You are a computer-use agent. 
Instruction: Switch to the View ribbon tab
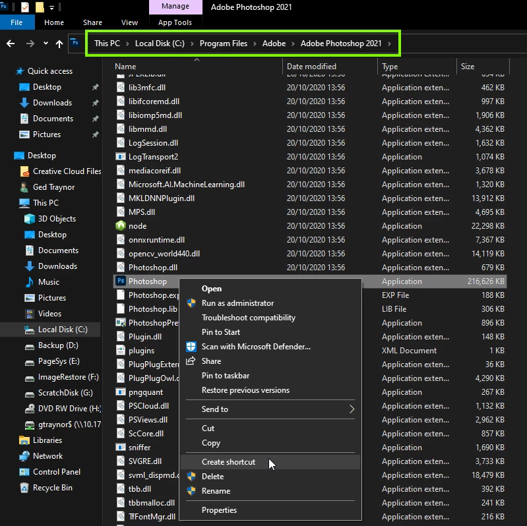(x=129, y=22)
